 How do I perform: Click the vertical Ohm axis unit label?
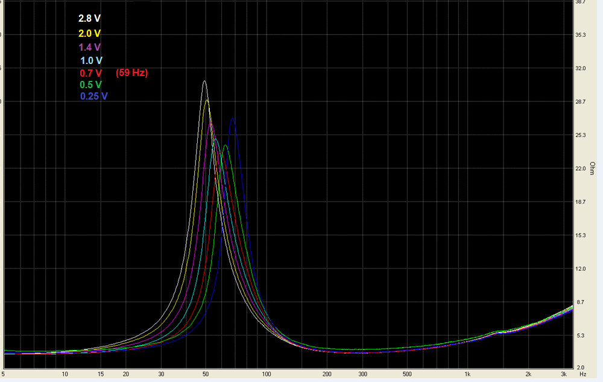tap(592, 168)
